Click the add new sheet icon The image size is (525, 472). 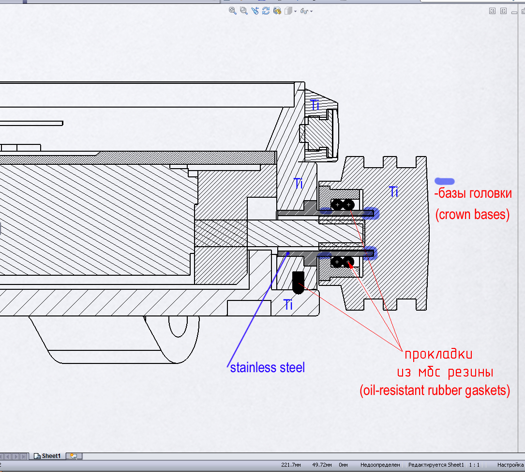point(74,456)
